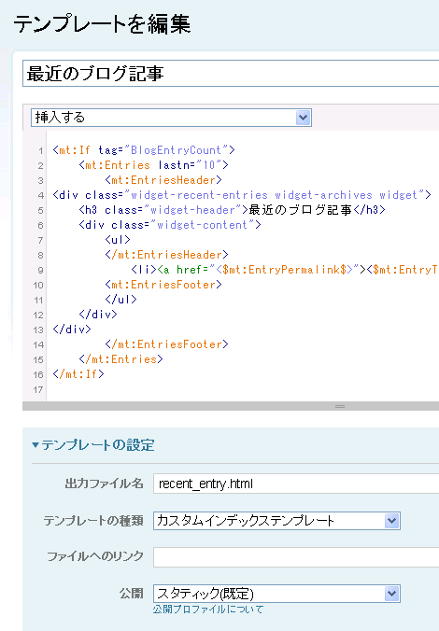Click the opening <ul> code line
Image resolution: width=439 pixels, height=631 pixels.
pos(118,240)
